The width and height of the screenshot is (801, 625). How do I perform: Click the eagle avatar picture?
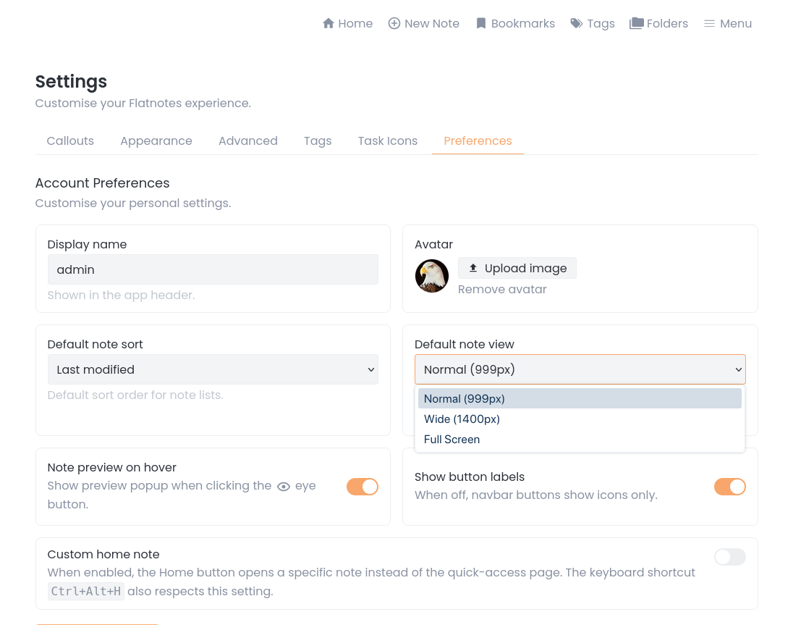[432, 276]
